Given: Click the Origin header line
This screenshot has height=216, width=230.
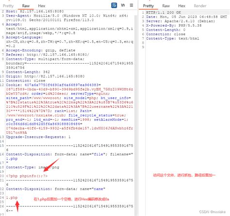Looking at the screenshot, I should click(x=45, y=76).
